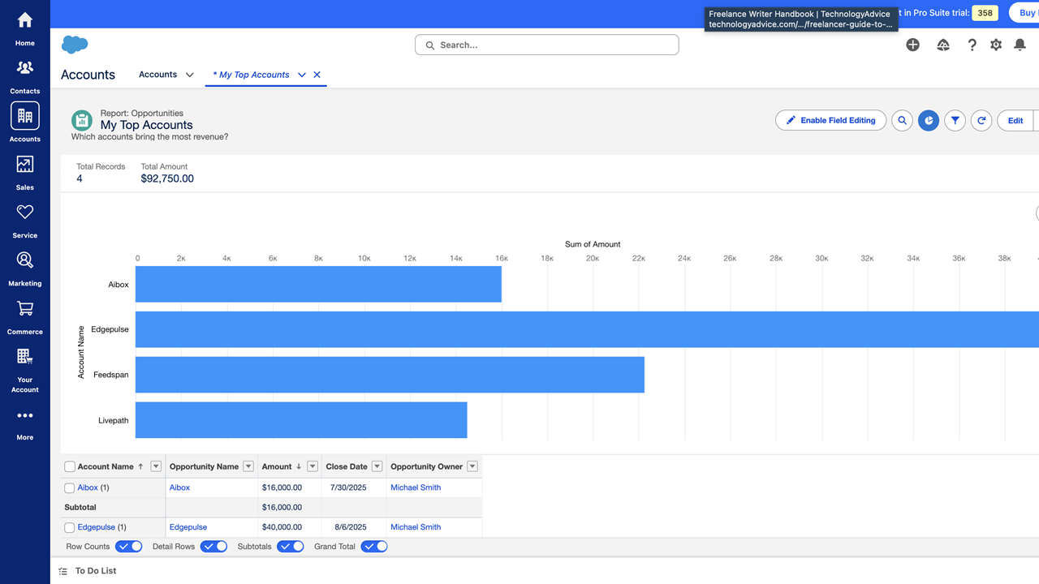Open Michael Smith in the Aibox row
The image size is (1039, 584).
(416, 488)
